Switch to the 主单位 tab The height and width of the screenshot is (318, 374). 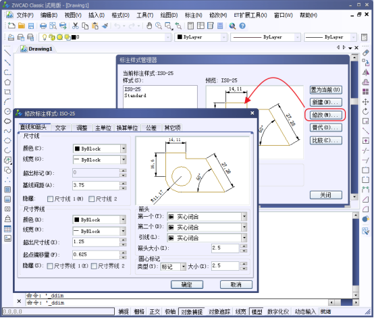[x=103, y=128]
